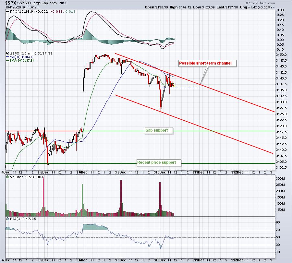
Task: Click the RSI(14) 47.85 indicator label
Action: click(23, 219)
